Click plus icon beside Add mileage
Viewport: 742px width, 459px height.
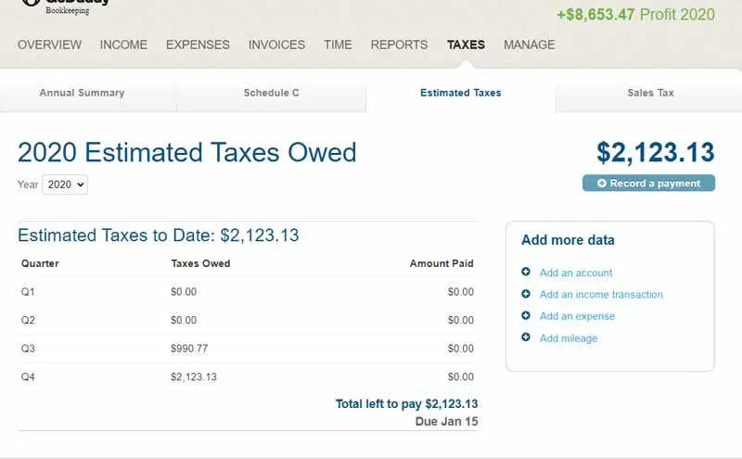(x=526, y=338)
